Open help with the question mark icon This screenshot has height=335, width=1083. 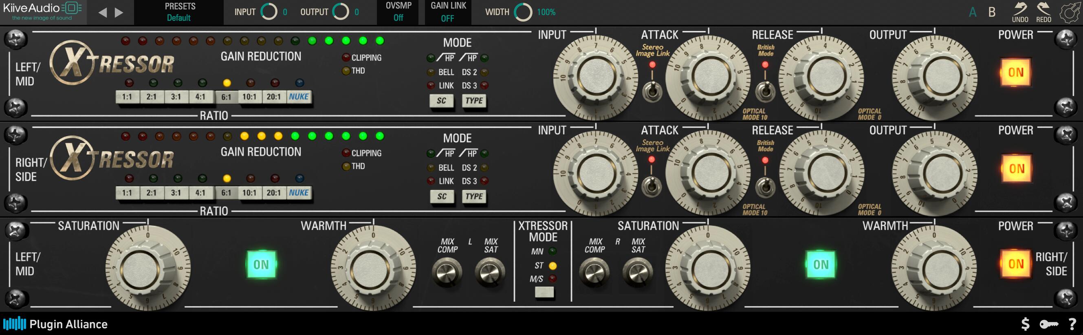(1072, 324)
